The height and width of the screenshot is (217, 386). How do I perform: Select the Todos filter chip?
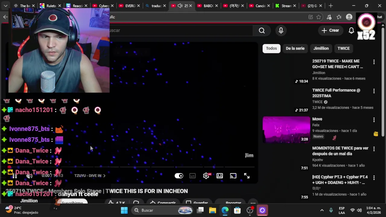click(271, 48)
